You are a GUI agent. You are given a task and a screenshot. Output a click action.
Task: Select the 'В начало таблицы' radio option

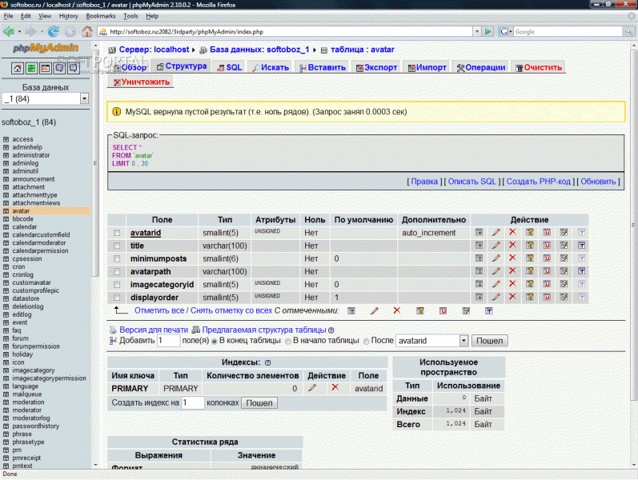(x=287, y=341)
